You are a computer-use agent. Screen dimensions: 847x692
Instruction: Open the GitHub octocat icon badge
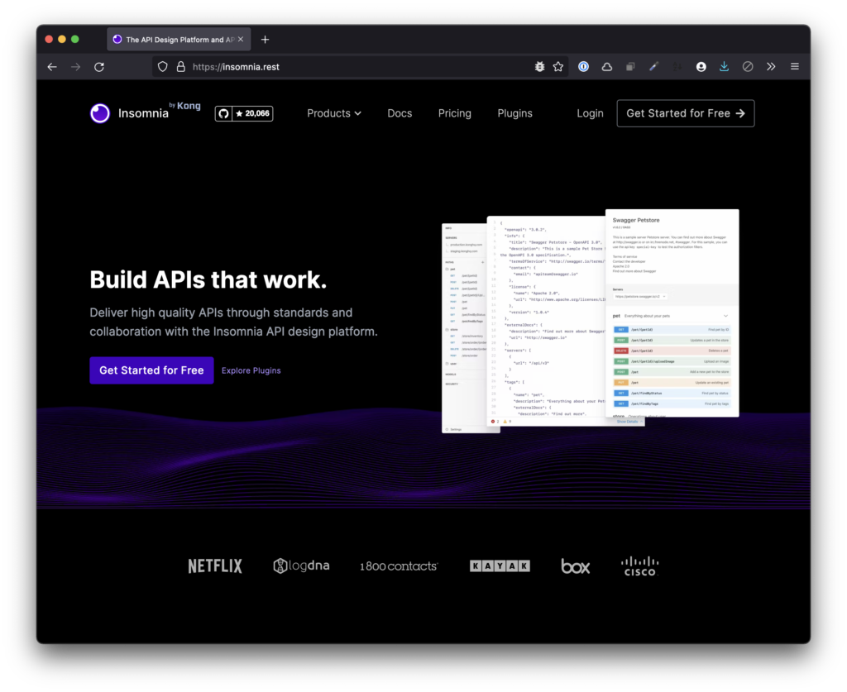[x=223, y=113]
